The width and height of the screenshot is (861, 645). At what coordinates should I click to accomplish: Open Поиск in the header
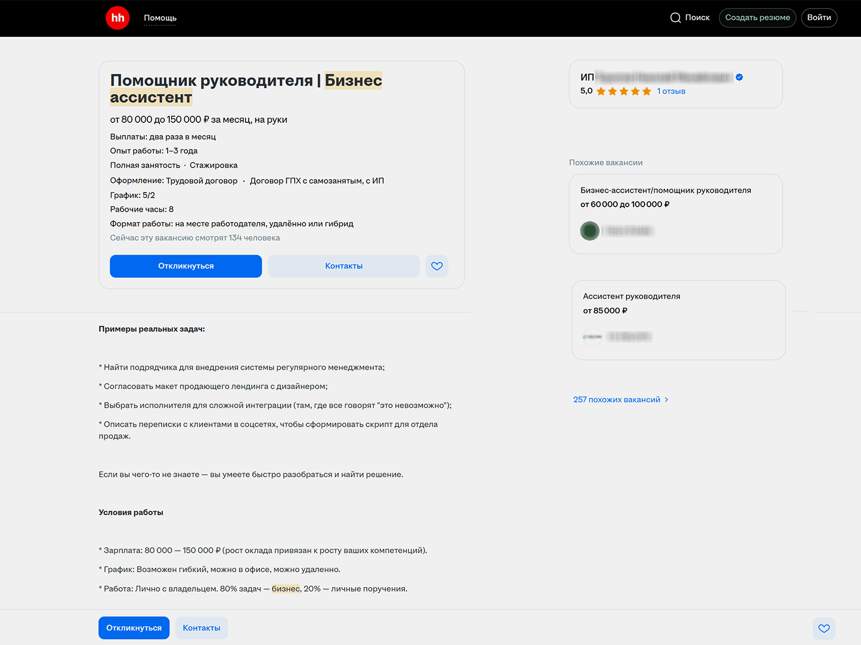pos(697,18)
